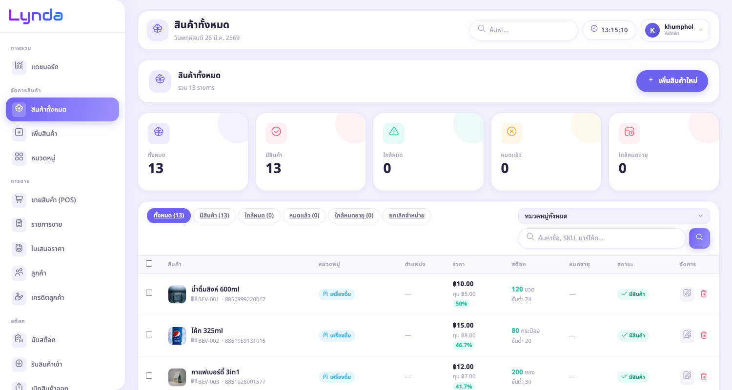This screenshot has width=732, height=390.
Task: Click the edit icon for น้ำดื่มสิงห์ 600ml
Action: coord(687,293)
